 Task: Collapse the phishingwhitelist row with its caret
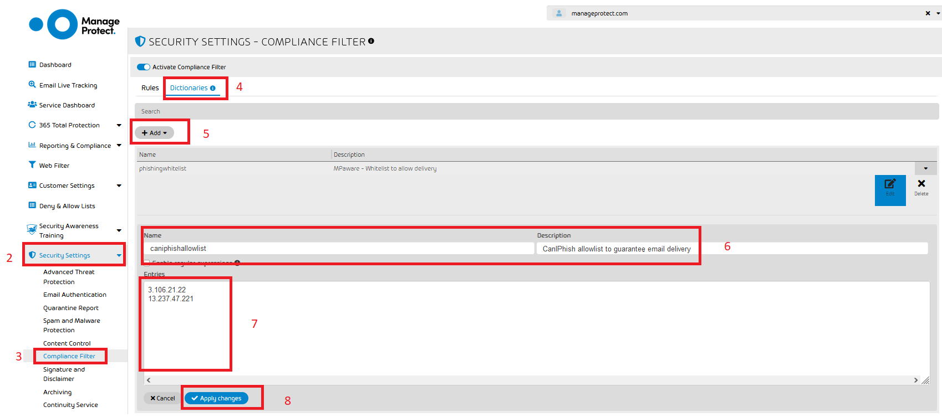(x=925, y=168)
